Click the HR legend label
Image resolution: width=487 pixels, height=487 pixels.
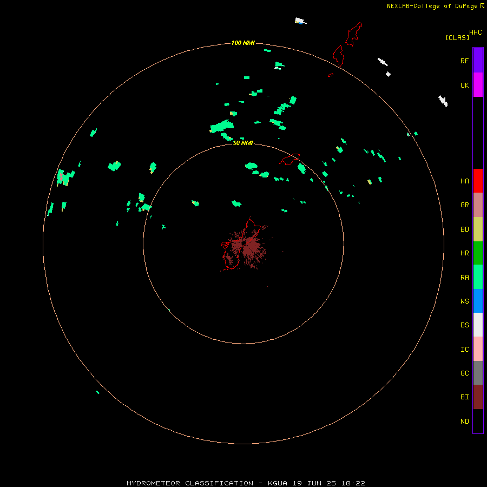464,253
